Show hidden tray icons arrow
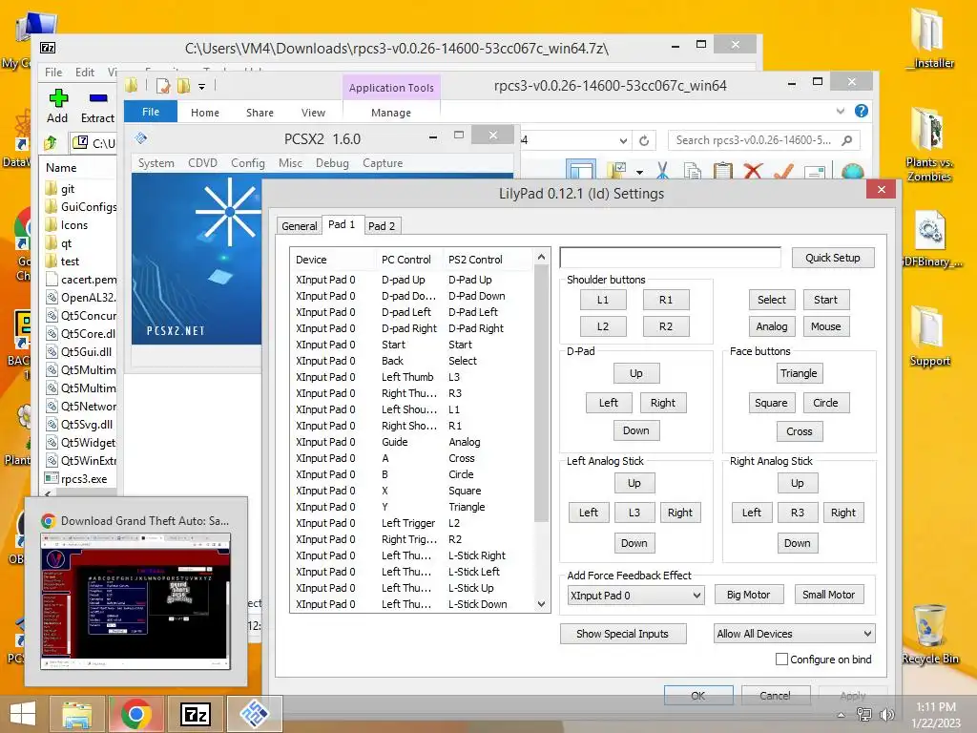 tap(841, 715)
